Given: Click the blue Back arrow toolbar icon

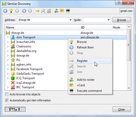Looking at the screenshot, I should tap(5, 11).
